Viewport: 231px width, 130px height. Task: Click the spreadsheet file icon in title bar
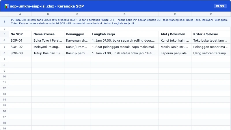pos(6,6)
